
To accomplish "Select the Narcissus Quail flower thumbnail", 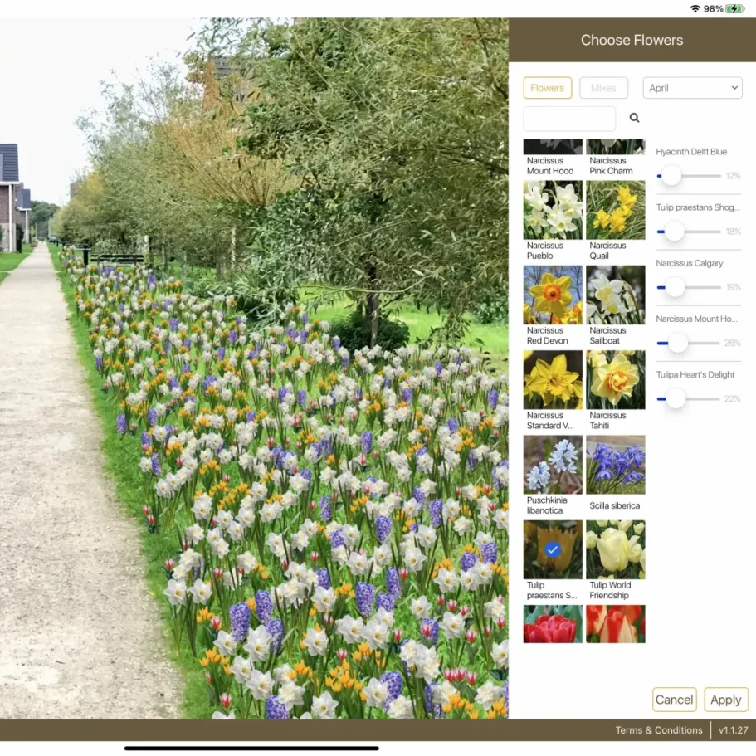I will 615,211.
